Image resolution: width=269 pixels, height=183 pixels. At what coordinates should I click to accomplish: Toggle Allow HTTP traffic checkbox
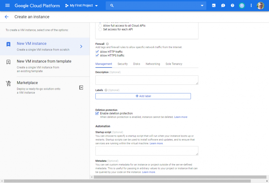pos(97,52)
